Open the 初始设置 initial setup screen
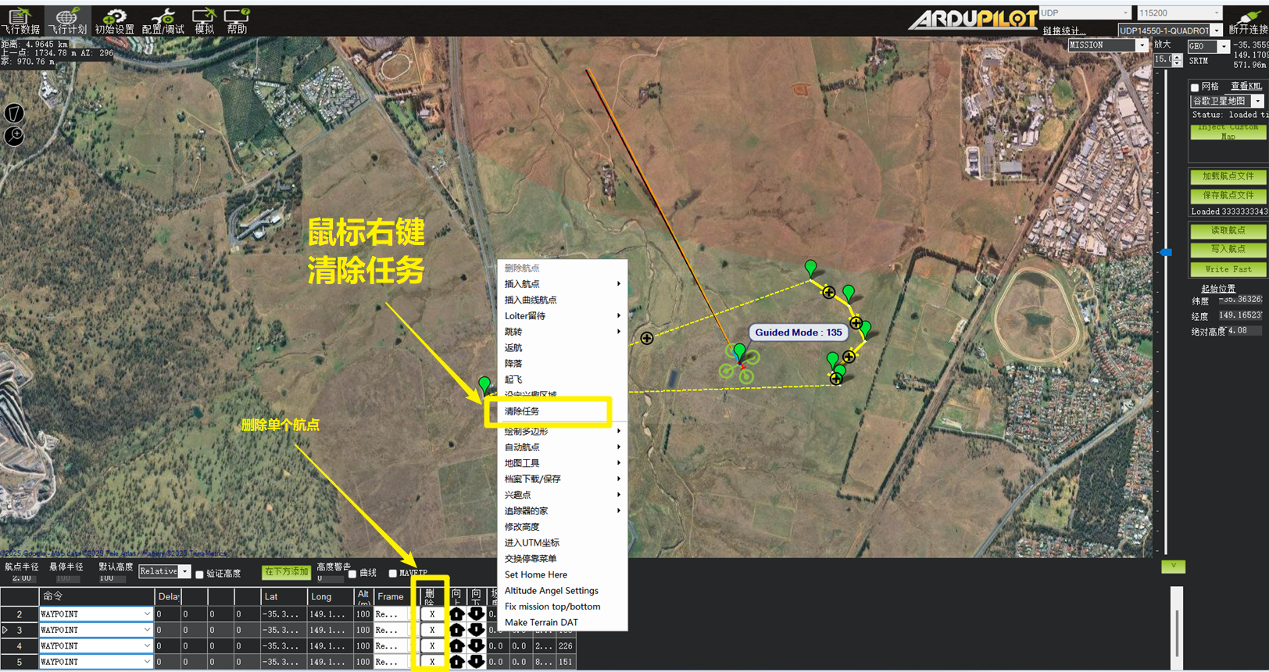Viewport: 1269px width, 672px height. click(x=114, y=20)
